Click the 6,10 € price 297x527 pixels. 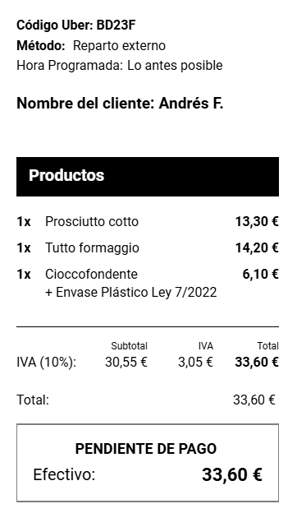pyautogui.click(x=260, y=275)
